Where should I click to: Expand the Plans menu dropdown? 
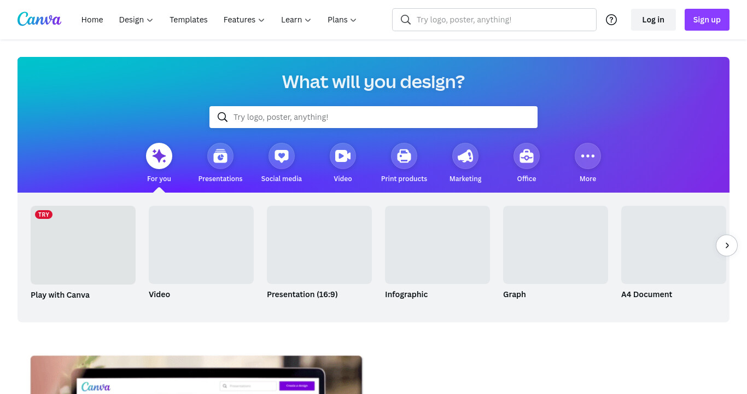pos(342,20)
